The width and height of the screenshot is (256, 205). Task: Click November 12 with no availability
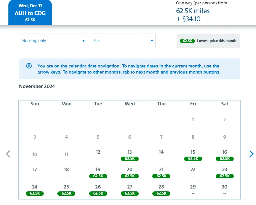98,155
